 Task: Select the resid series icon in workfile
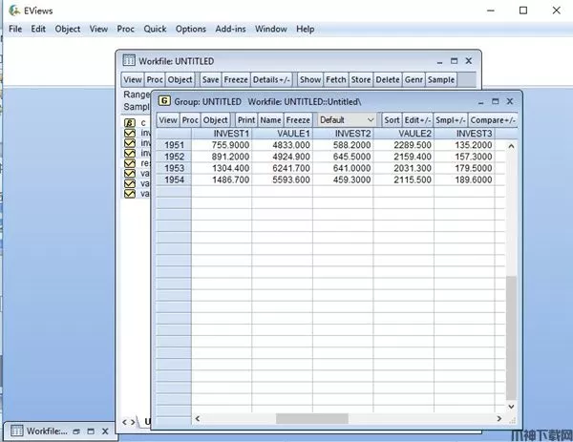pyautogui.click(x=130, y=163)
